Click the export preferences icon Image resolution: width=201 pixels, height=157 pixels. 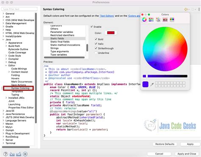(x=19, y=154)
